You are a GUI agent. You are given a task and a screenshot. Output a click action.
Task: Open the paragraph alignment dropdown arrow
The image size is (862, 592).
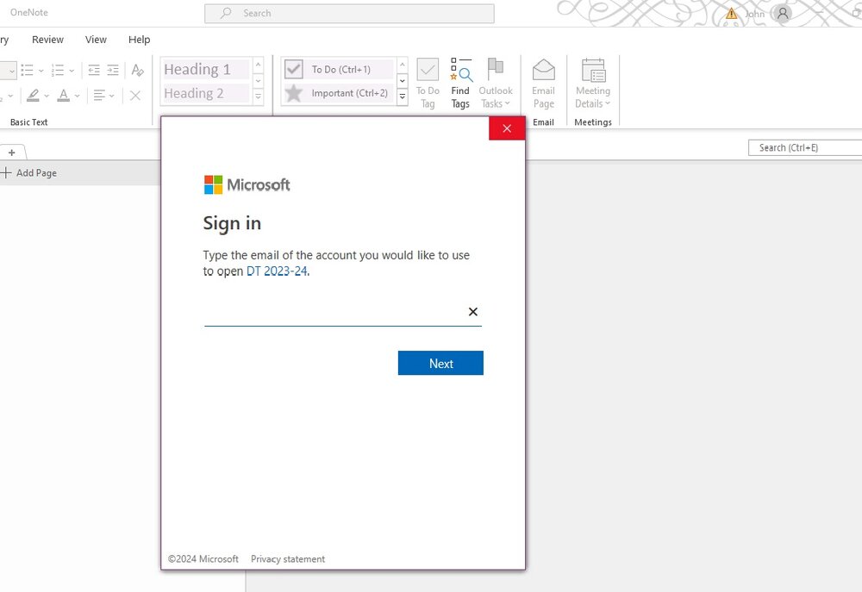pyautogui.click(x=111, y=96)
